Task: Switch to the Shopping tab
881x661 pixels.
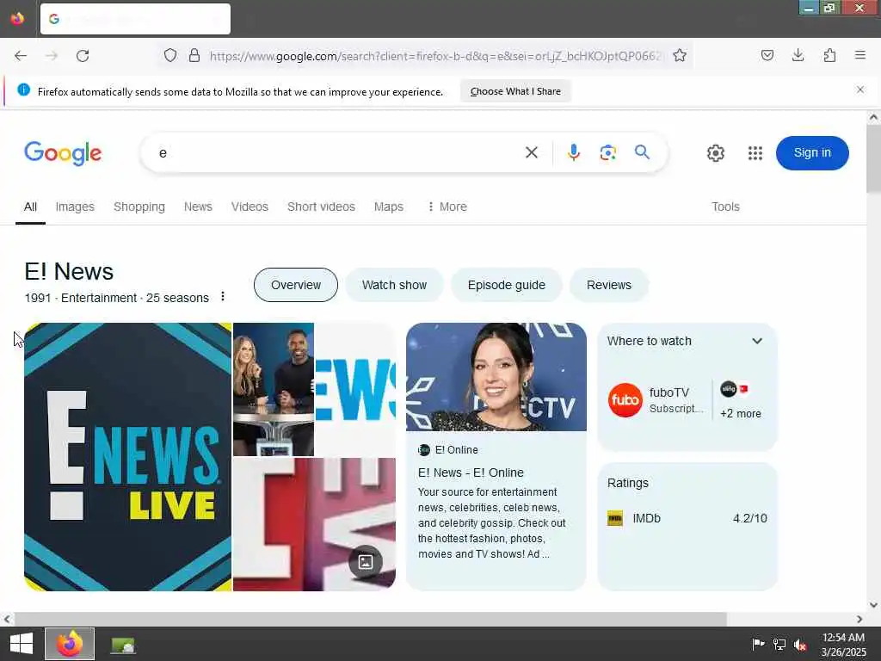Action: click(139, 207)
